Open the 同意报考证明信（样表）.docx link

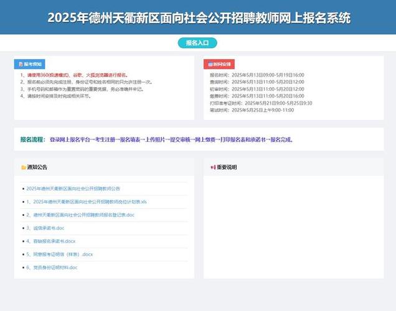[x=60, y=254]
